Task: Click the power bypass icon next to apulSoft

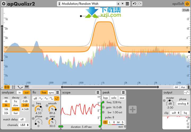Action: (x=187, y=4)
